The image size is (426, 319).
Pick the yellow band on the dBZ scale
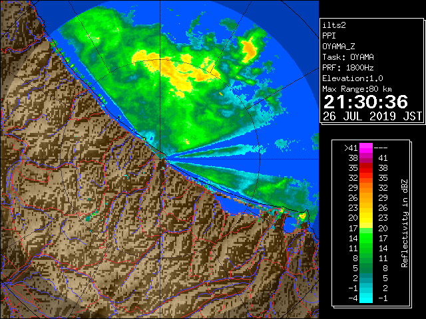[366, 218]
